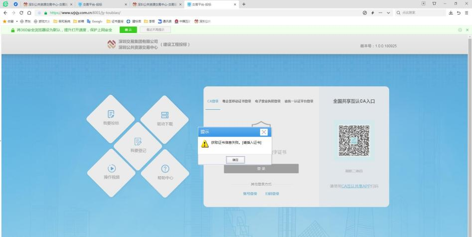Open the 驱动下载 driver download tile
The width and height of the screenshot is (472, 237).
164,117
